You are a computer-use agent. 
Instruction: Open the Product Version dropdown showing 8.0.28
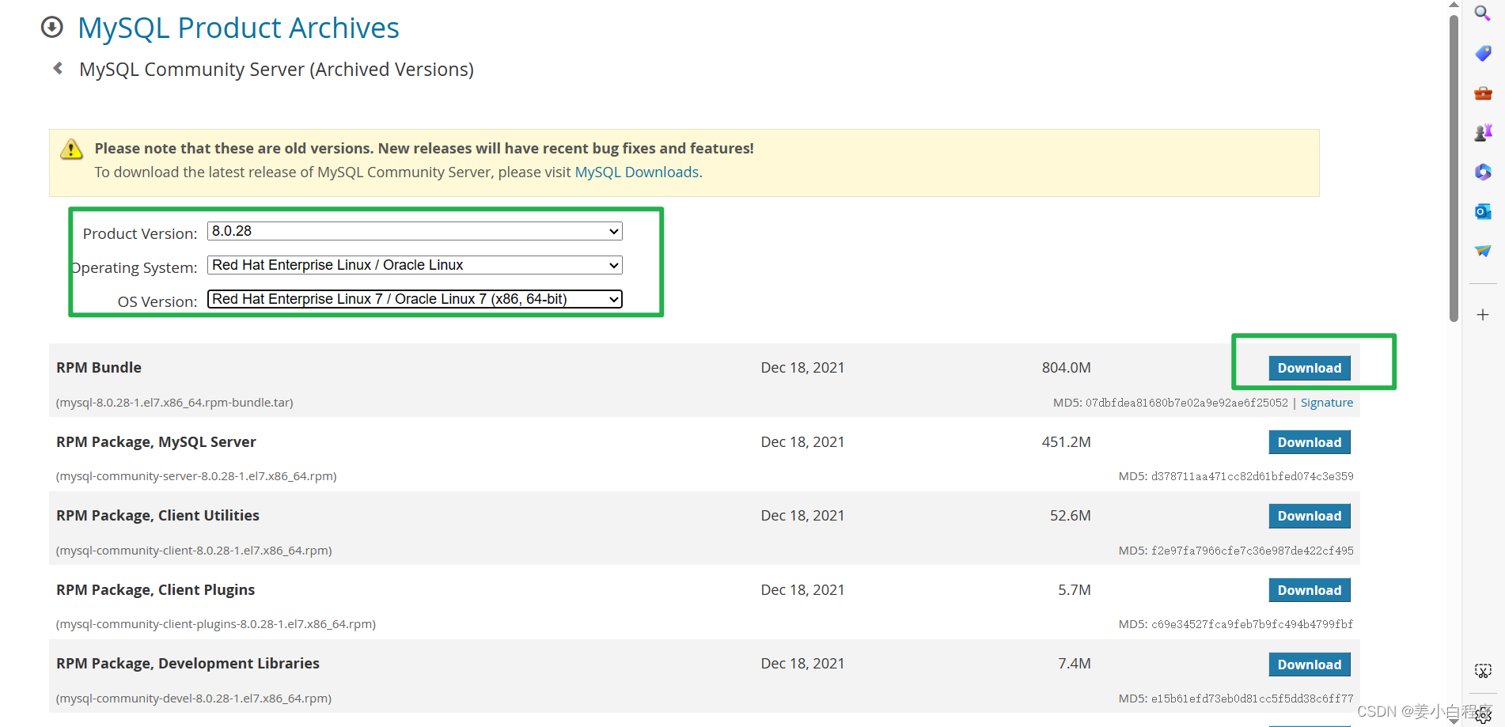click(x=415, y=231)
